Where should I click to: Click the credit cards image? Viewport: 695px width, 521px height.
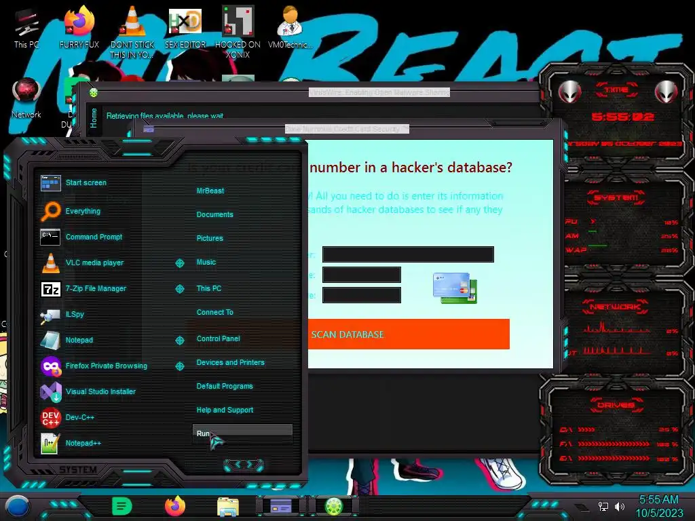click(455, 288)
